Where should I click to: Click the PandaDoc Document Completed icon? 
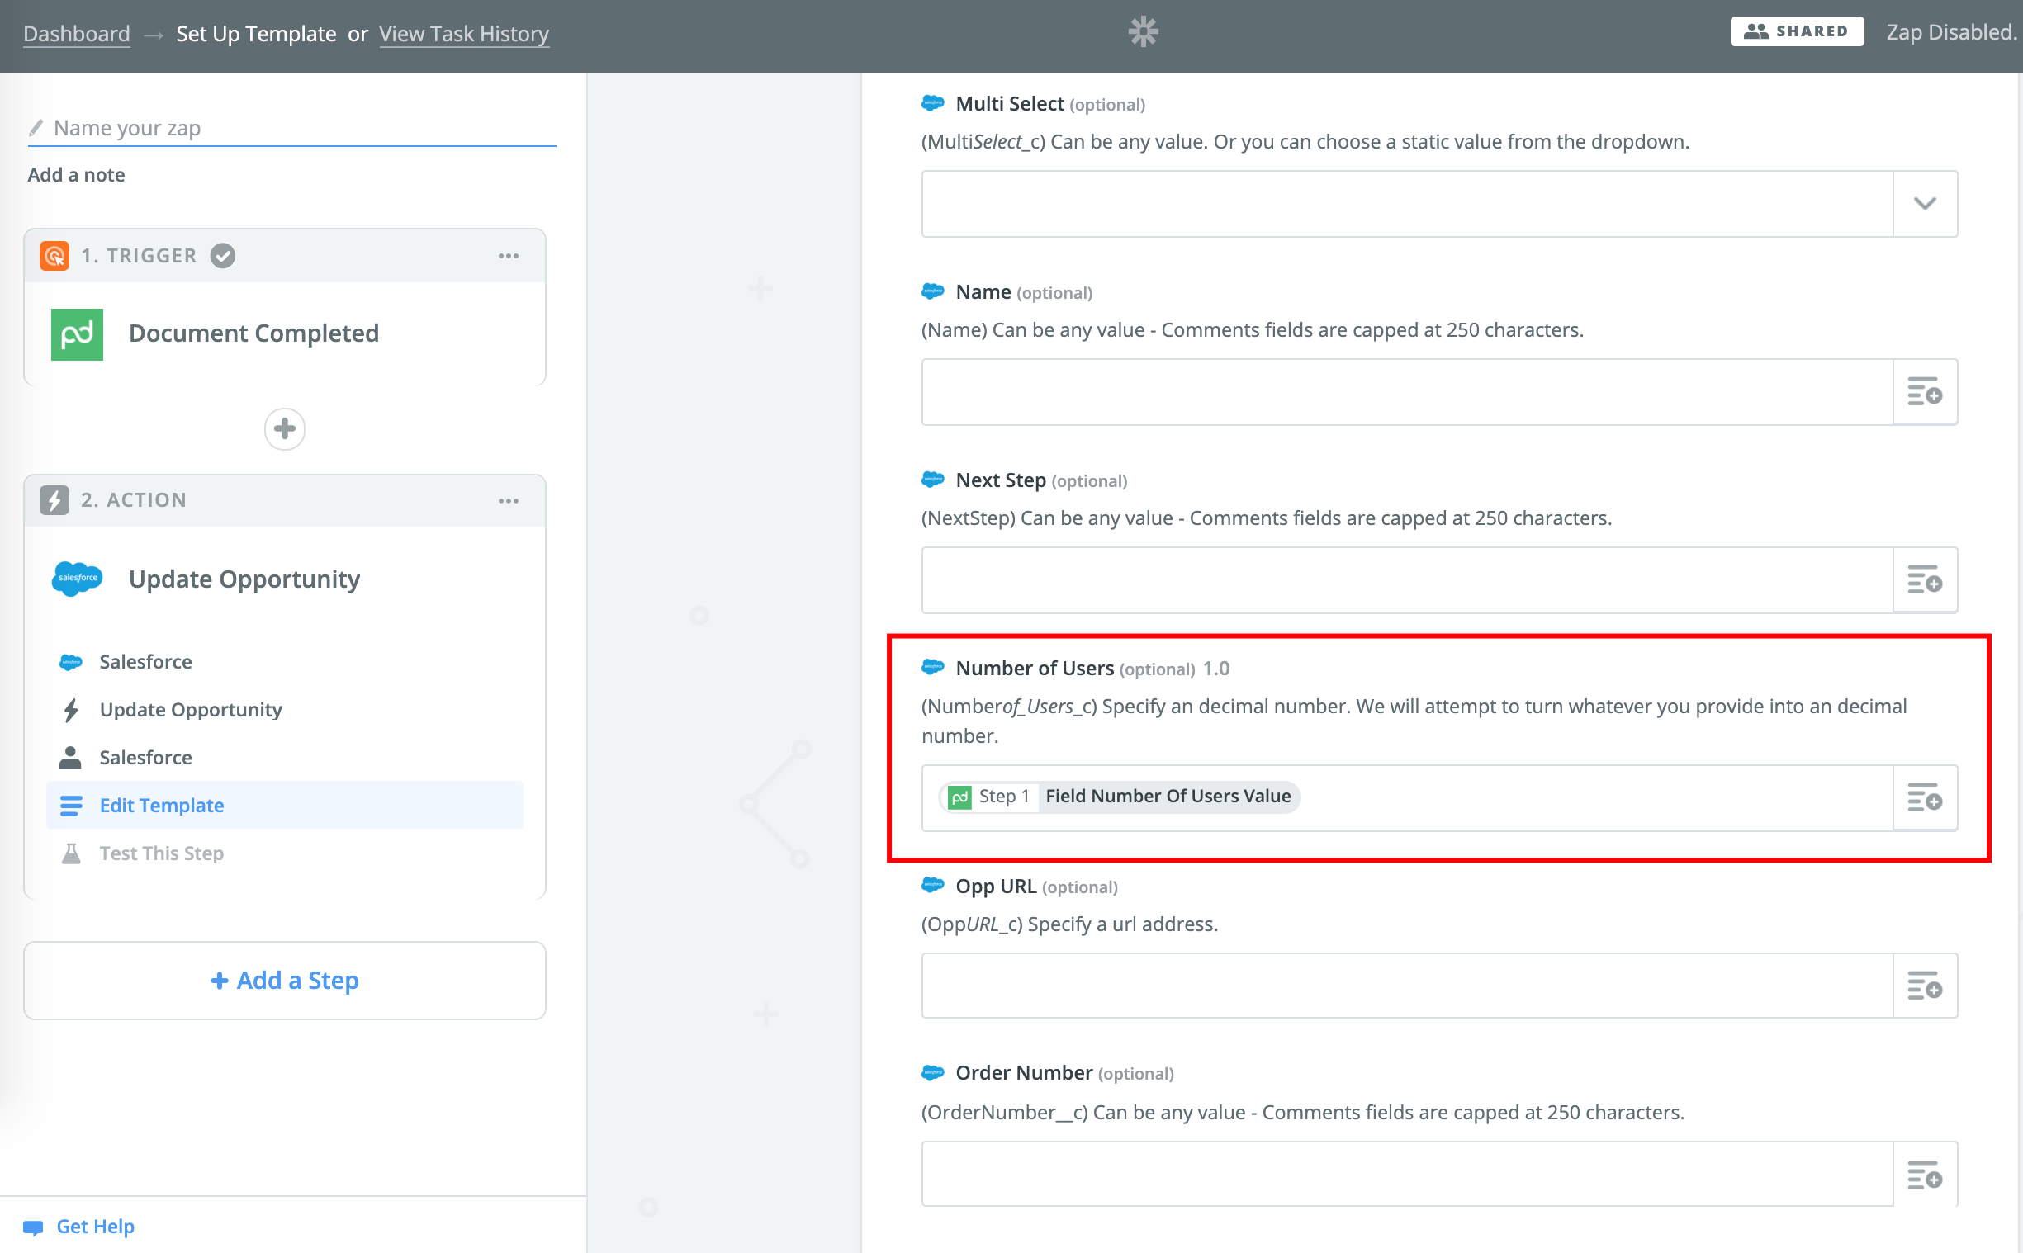click(77, 334)
